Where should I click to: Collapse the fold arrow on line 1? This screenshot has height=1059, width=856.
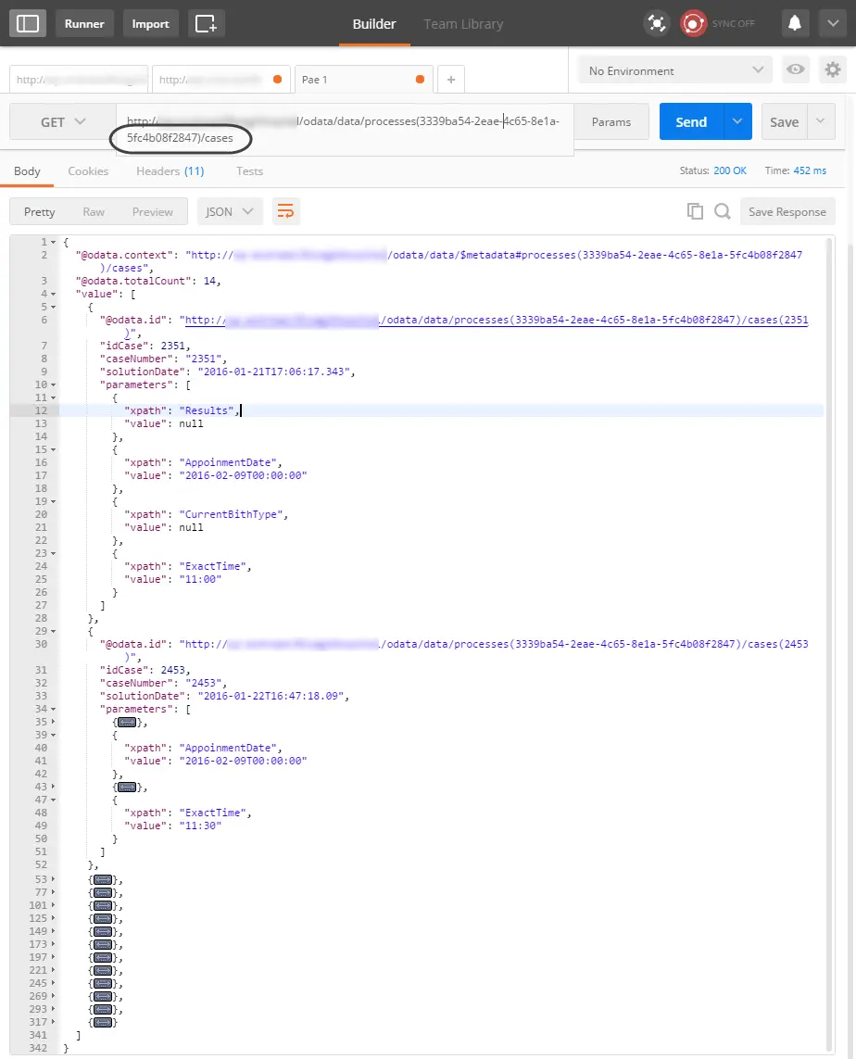coord(54,242)
